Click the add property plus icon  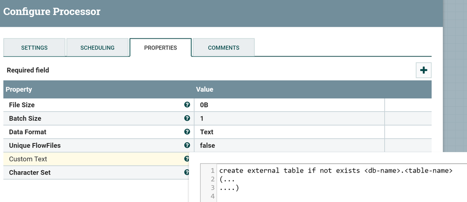coord(424,71)
